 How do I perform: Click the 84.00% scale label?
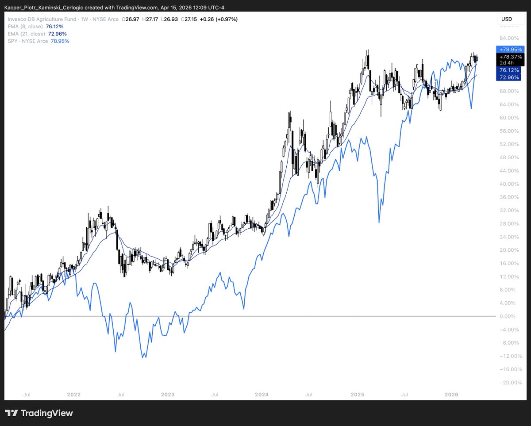point(509,38)
